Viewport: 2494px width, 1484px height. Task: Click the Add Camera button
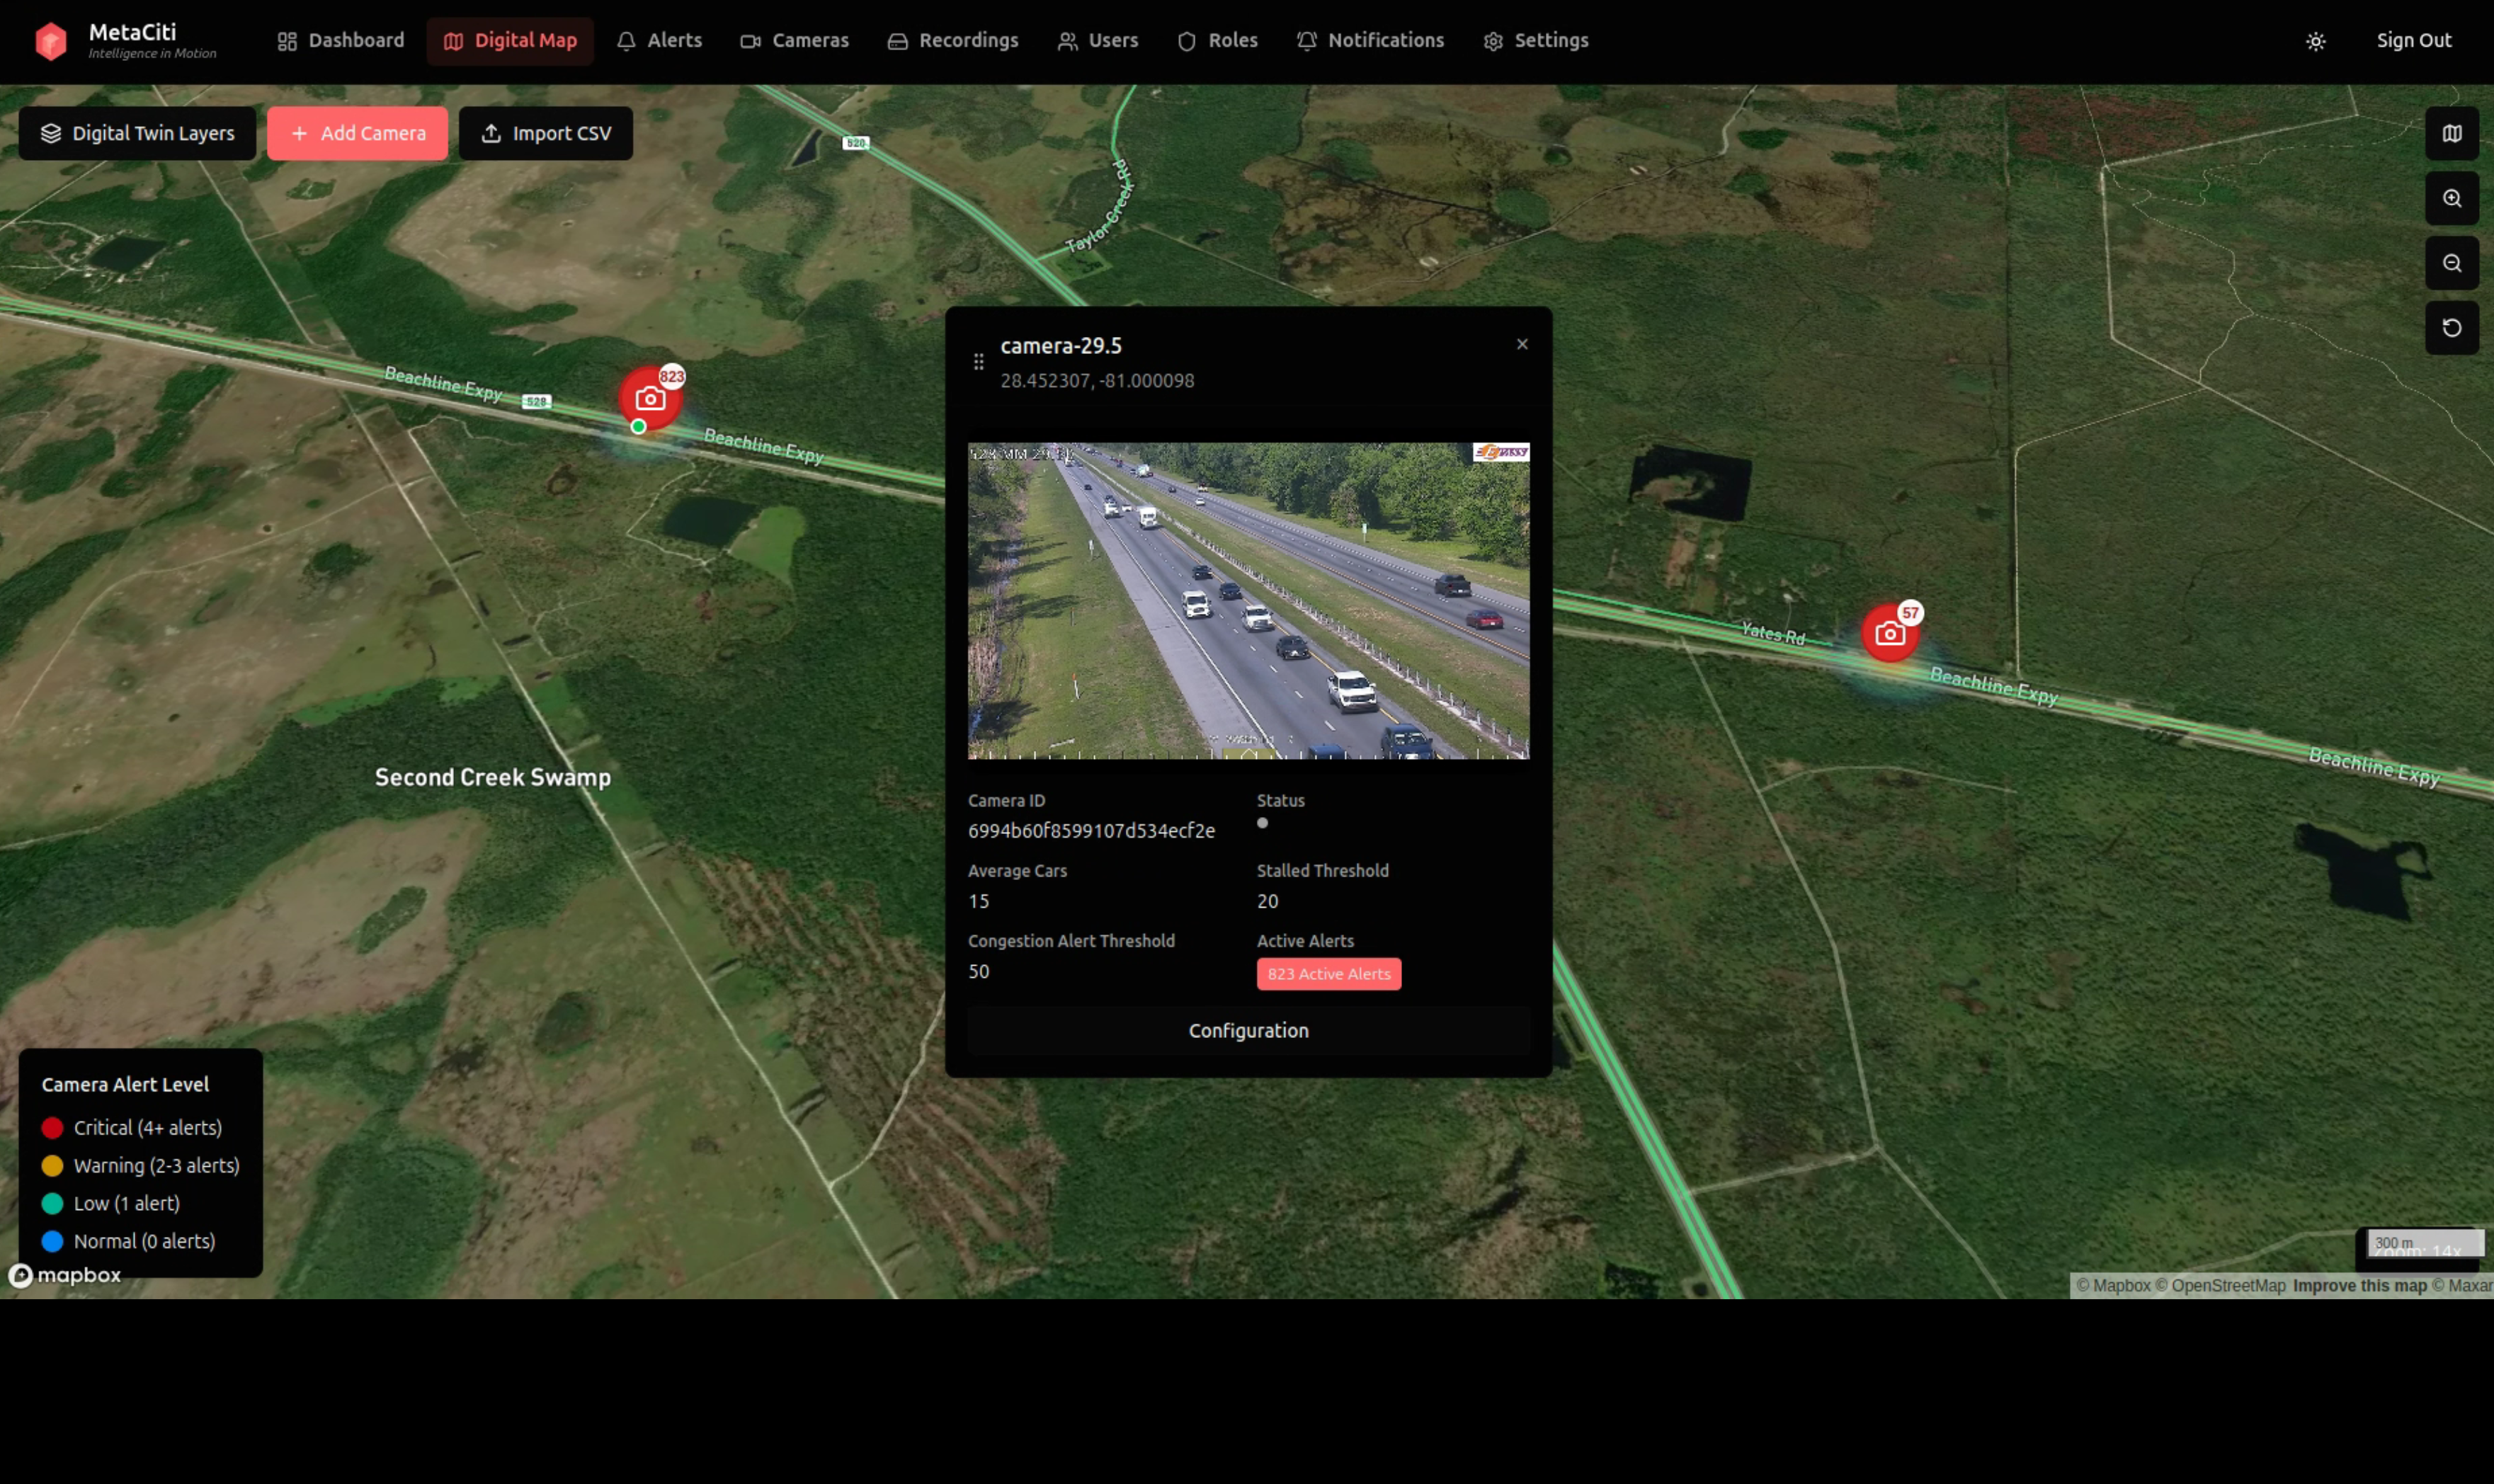[x=357, y=133]
